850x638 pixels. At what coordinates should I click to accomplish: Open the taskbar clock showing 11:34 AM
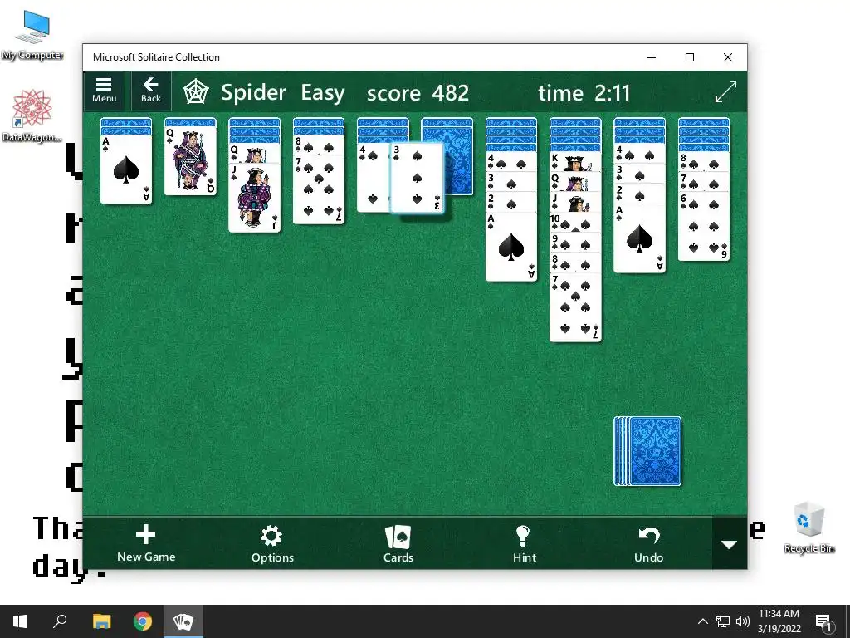click(779, 621)
